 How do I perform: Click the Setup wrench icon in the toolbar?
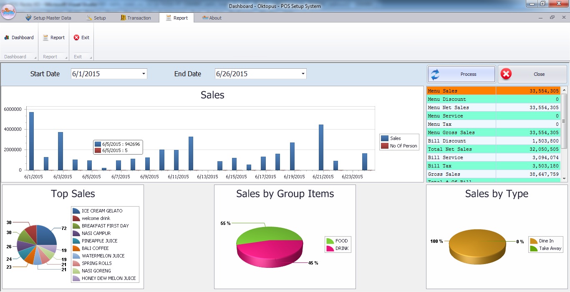click(x=88, y=17)
